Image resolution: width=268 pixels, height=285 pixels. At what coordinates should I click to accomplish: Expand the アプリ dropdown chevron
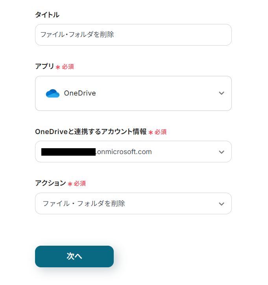point(222,93)
